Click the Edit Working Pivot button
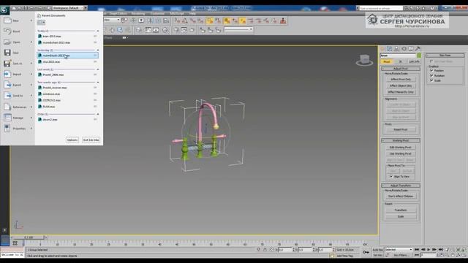 [401, 148]
